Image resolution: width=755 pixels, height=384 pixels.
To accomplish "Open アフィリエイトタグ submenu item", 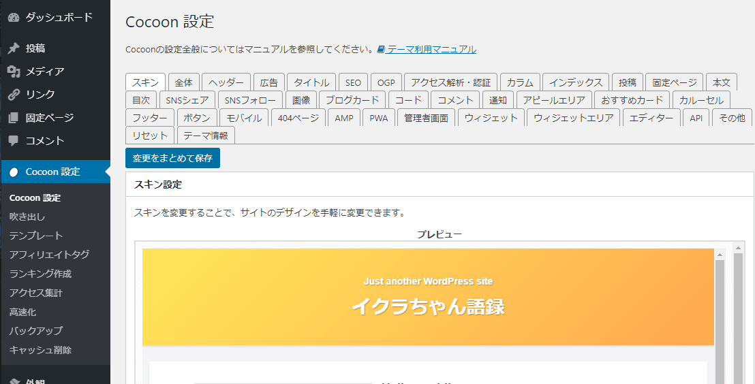I will click(x=49, y=255).
